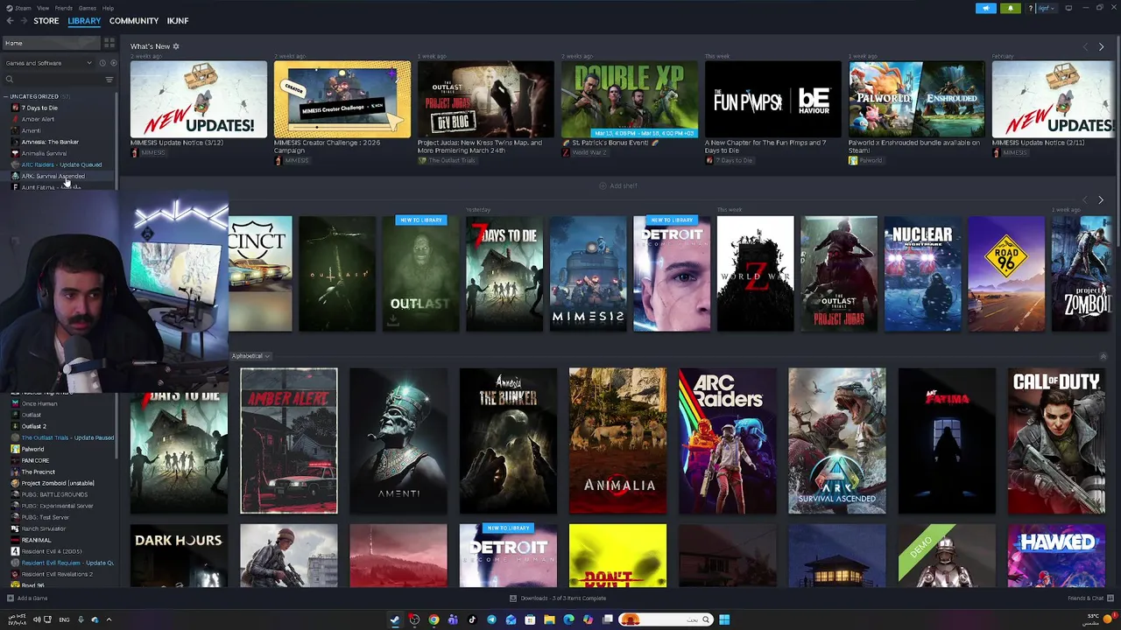Image resolution: width=1121 pixels, height=630 pixels.
Task: Open the What's New settings gear
Action: [175, 46]
